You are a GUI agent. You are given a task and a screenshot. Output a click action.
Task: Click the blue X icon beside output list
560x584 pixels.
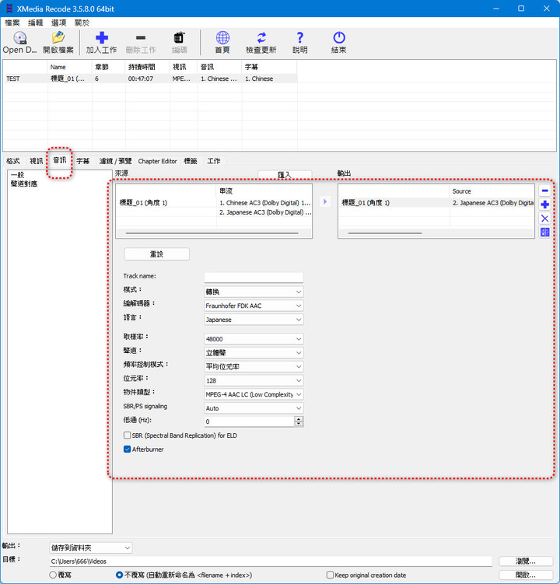[x=544, y=219]
